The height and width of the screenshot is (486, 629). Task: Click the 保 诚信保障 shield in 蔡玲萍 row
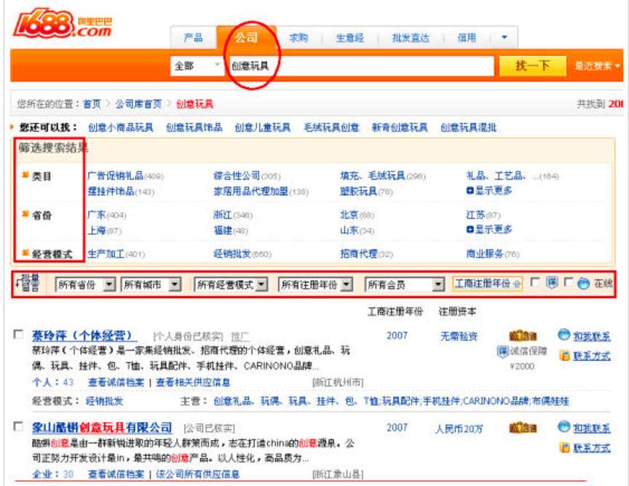pyautogui.click(x=502, y=351)
